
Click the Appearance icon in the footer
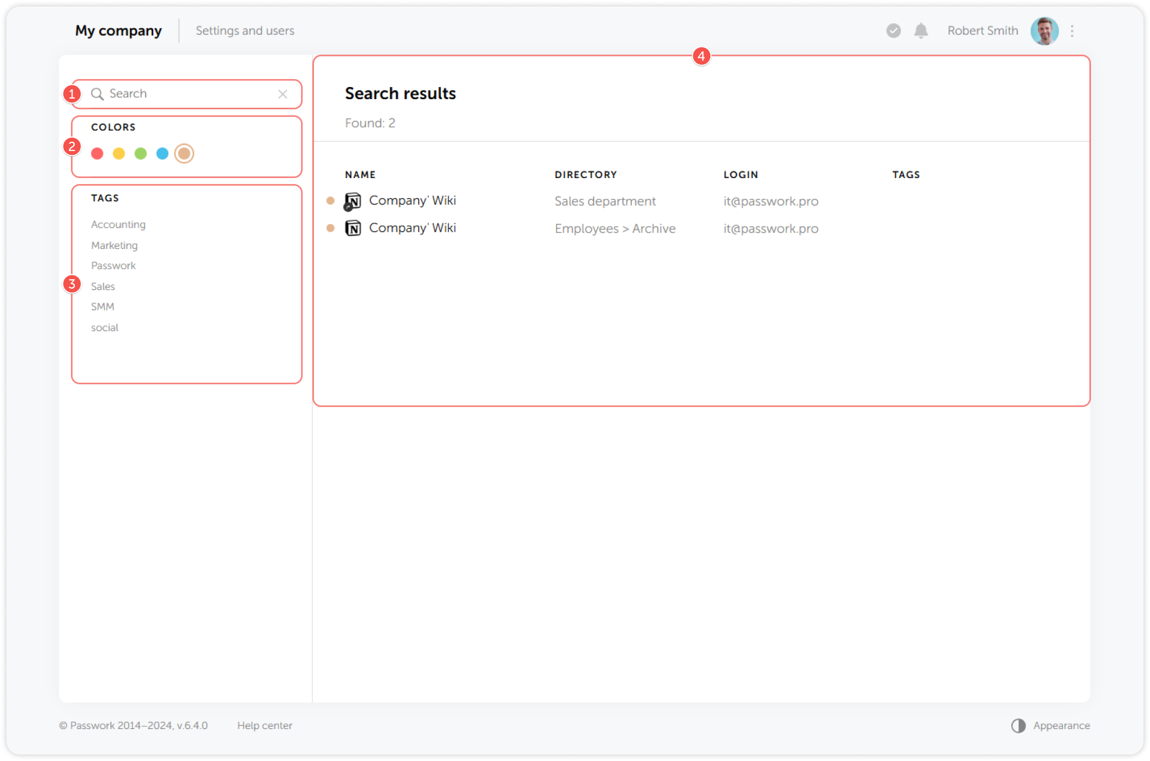[x=1019, y=725]
